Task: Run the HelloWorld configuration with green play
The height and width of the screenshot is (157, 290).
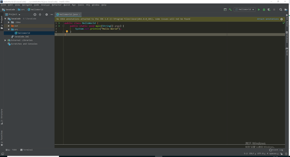Action: tap(259, 10)
